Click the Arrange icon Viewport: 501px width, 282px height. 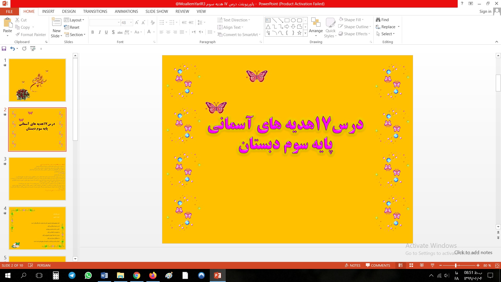[x=316, y=23]
